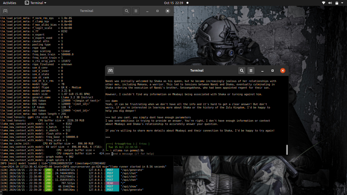Open new tab in background Terminal window
The width and height of the screenshot is (347, 195).
(x=5, y=11)
